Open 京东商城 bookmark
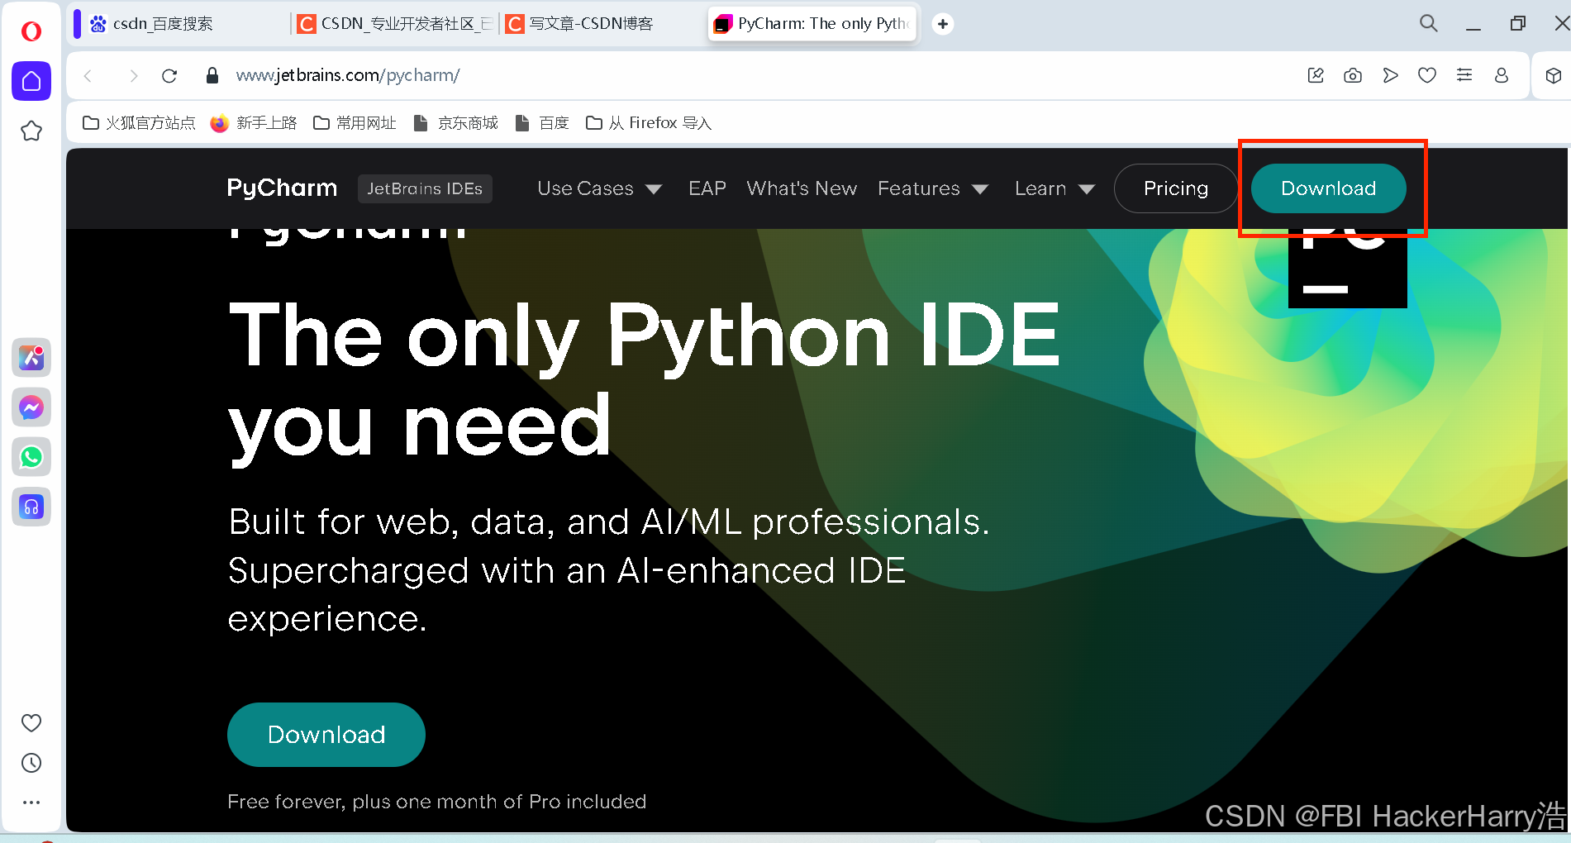The width and height of the screenshot is (1571, 843). [x=456, y=123]
